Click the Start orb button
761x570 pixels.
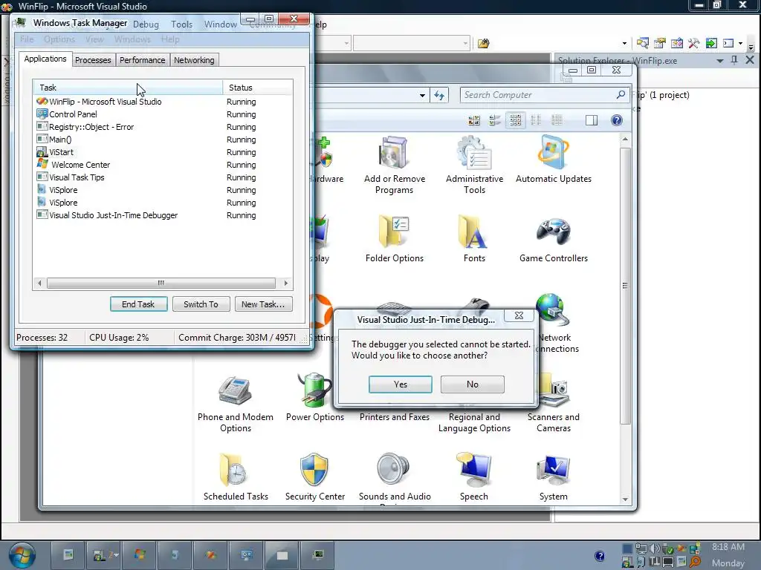point(22,555)
